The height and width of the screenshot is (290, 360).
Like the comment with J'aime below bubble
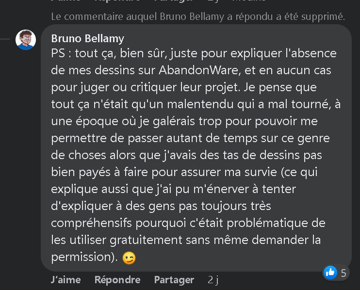coord(65,280)
